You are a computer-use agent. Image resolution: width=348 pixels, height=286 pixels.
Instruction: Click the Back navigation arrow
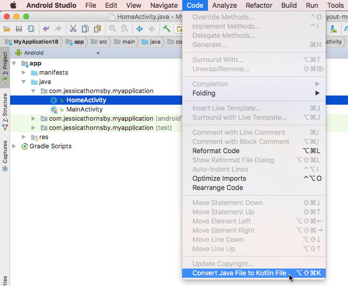(140, 29)
